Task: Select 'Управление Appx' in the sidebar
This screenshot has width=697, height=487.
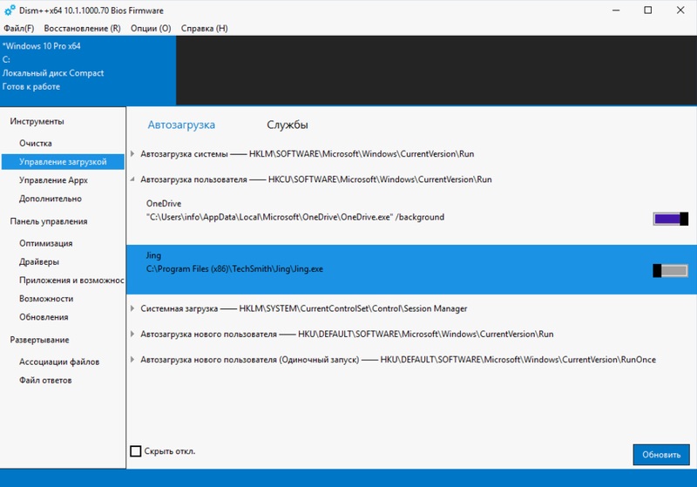Action: [53, 180]
